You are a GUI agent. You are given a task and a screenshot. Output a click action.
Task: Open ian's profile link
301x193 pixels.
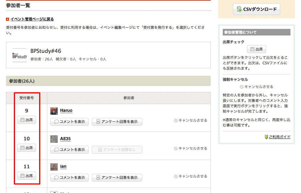(63, 166)
